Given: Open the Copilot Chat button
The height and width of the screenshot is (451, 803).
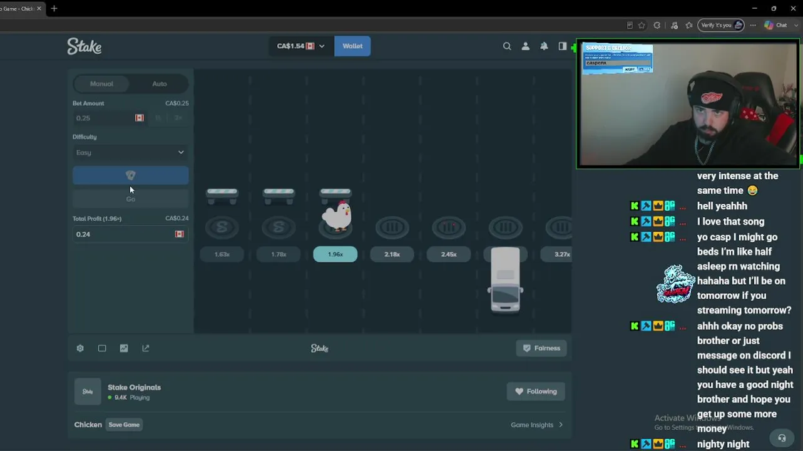Looking at the screenshot, I should pos(775,25).
